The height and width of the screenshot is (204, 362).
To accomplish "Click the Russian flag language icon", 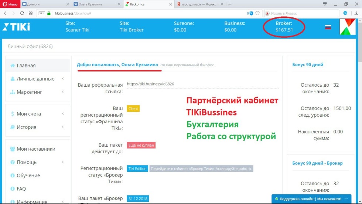I will tap(328, 27).
